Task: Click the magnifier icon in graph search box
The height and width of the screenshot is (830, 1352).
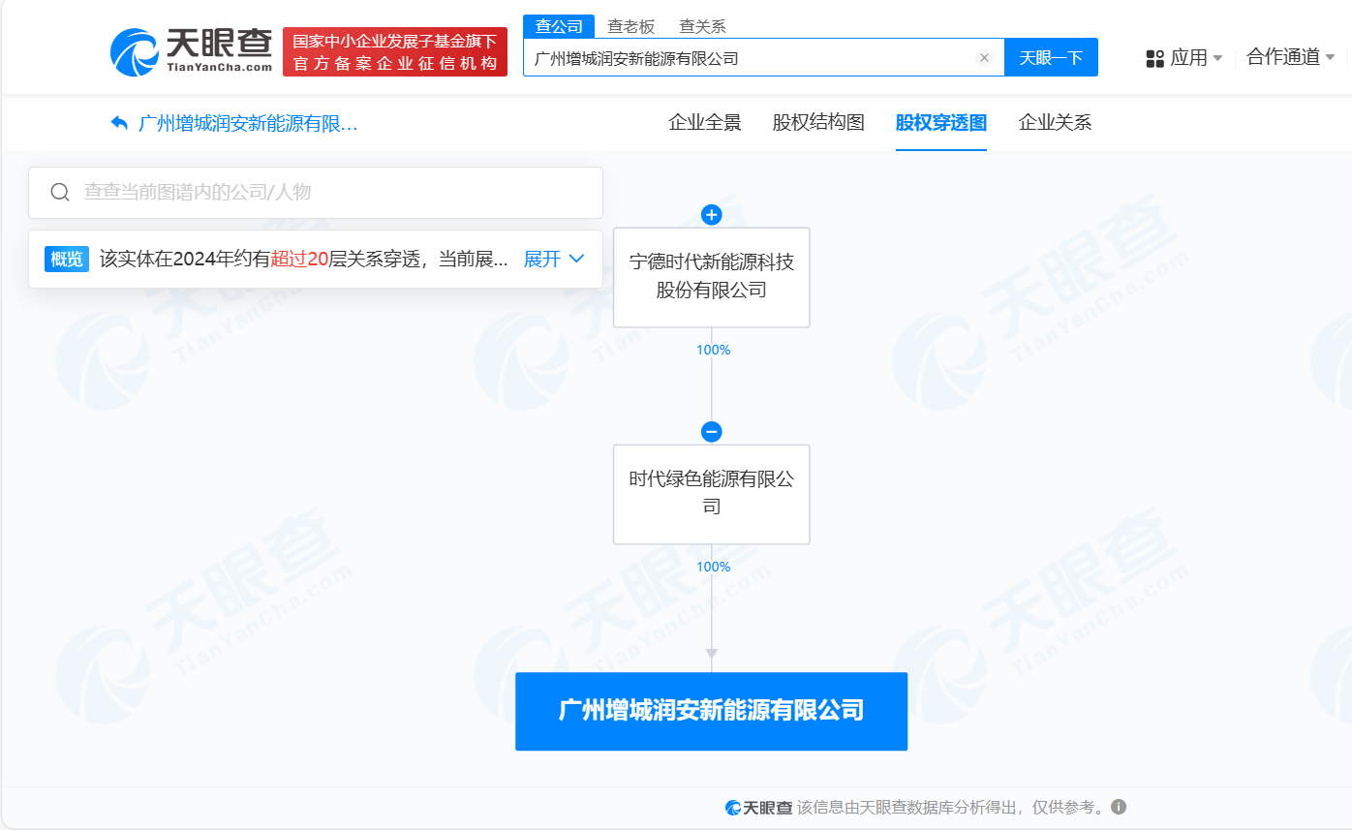Action: tap(59, 192)
